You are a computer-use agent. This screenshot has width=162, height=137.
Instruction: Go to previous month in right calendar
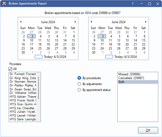[91, 22]
